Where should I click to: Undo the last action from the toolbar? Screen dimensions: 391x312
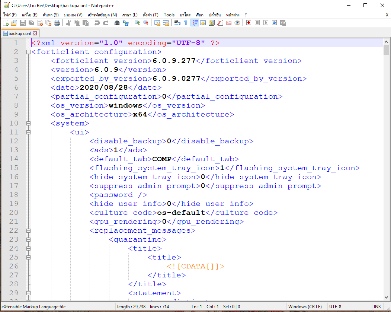point(97,23)
